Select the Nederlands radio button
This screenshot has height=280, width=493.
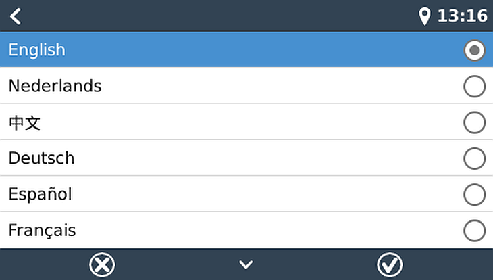point(475,87)
